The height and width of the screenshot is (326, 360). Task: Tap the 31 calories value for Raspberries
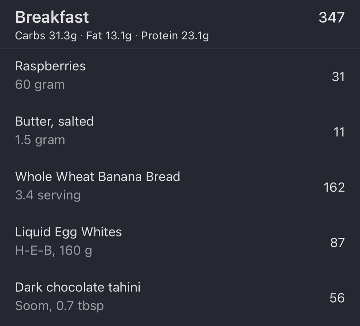point(338,77)
